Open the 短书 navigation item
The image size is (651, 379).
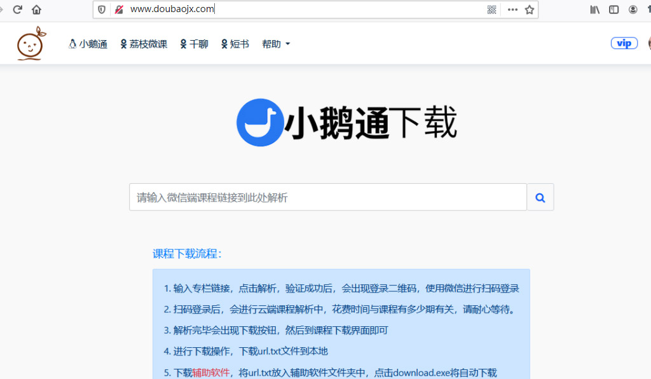(x=235, y=44)
